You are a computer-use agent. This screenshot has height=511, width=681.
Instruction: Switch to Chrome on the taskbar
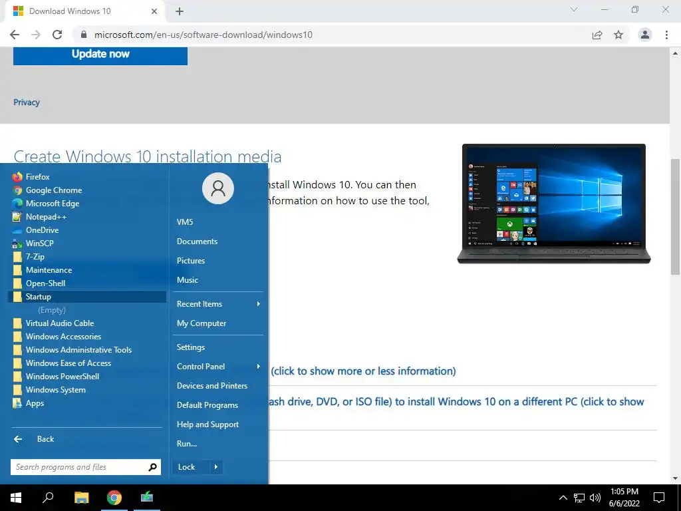pyautogui.click(x=114, y=498)
